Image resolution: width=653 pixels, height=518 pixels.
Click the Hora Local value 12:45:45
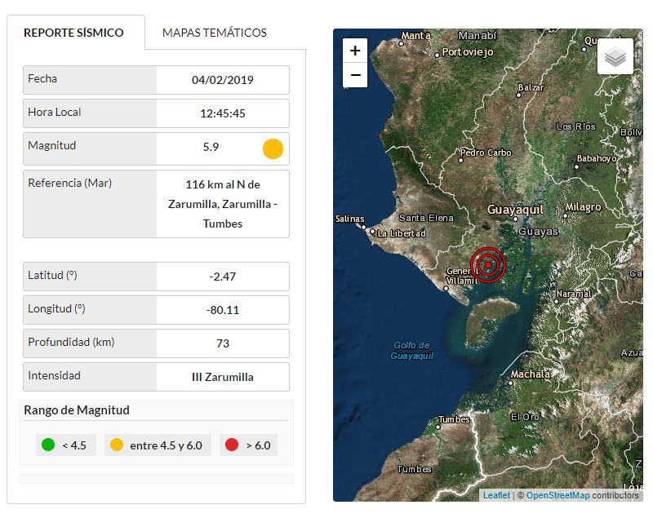coord(223,113)
